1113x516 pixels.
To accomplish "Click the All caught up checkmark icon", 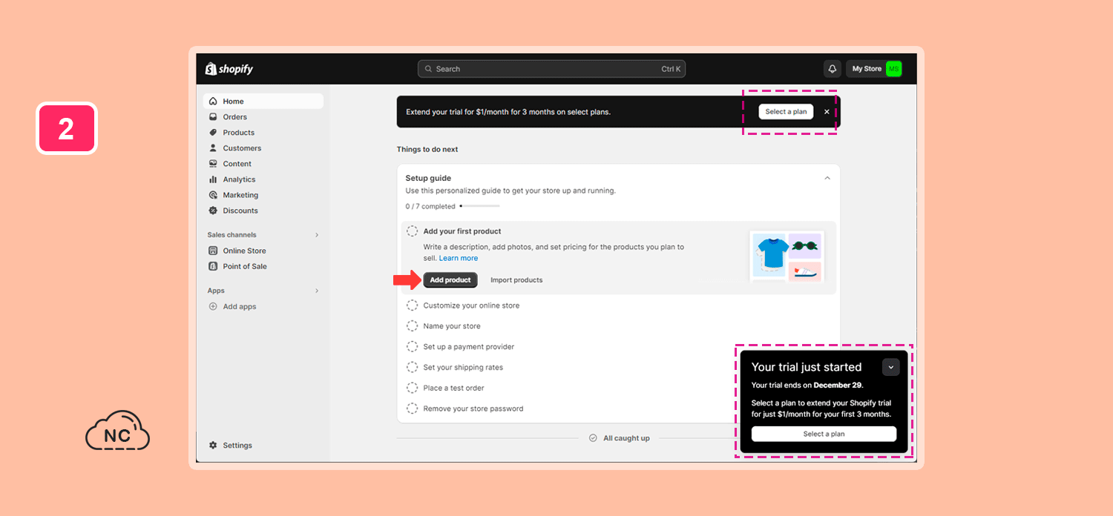I will 593,438.
